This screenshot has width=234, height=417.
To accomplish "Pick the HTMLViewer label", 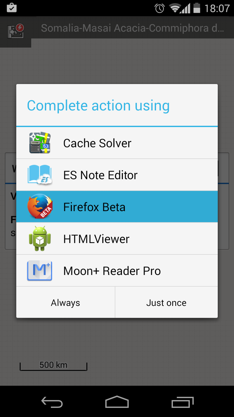I will click(96, 239).
